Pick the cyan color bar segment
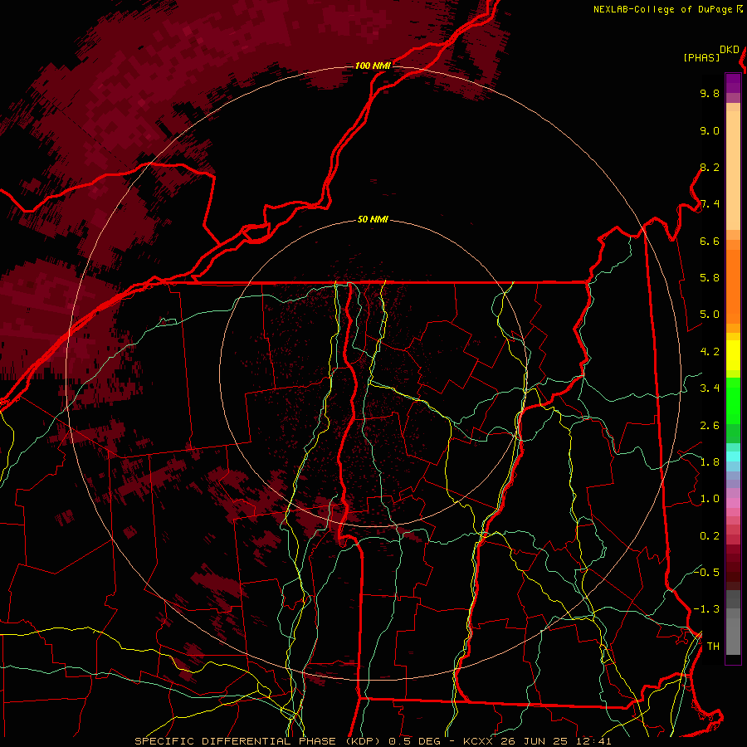Viewport: 747px width, 747px height. click(x=733, y=456)
